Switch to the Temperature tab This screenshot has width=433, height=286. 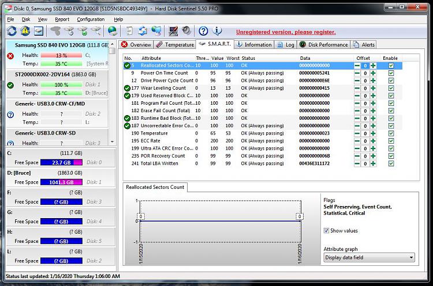(x=174, y=44)
